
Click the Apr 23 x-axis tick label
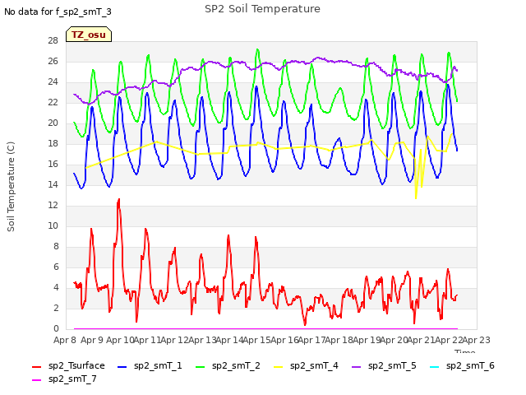(477, 340)
